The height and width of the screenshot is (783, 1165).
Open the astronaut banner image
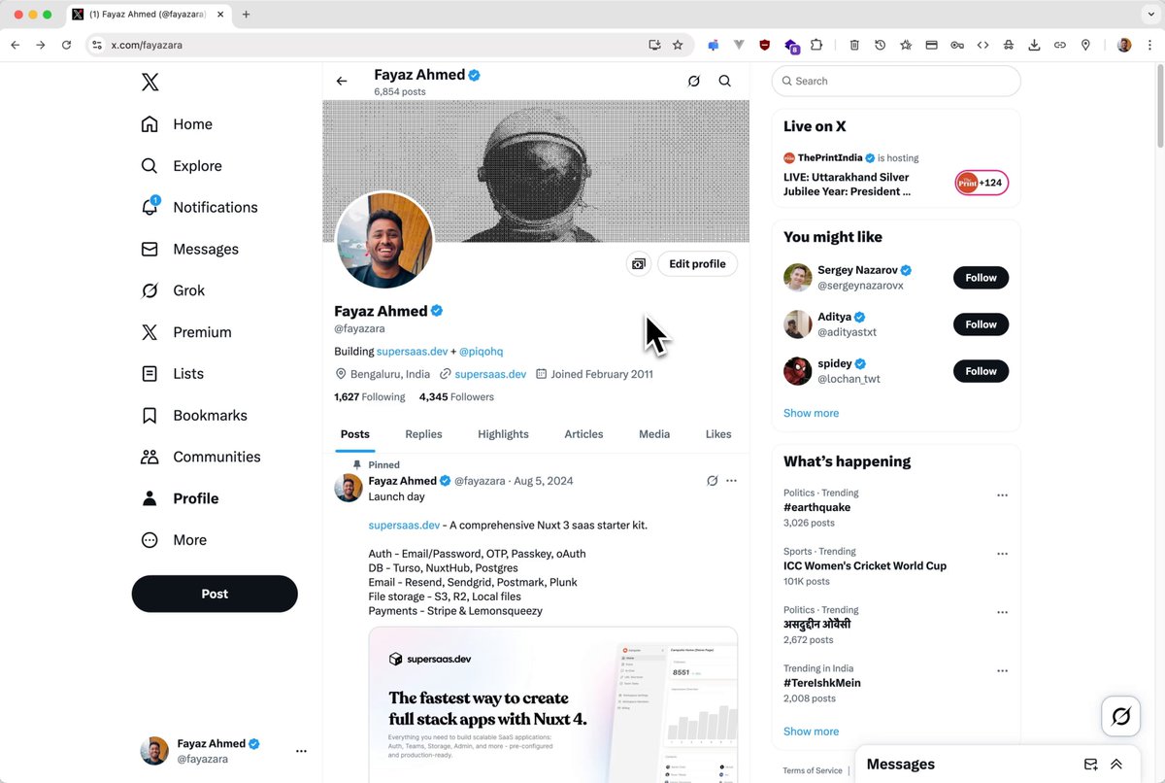pyautogui.click(x=536, y=171)
